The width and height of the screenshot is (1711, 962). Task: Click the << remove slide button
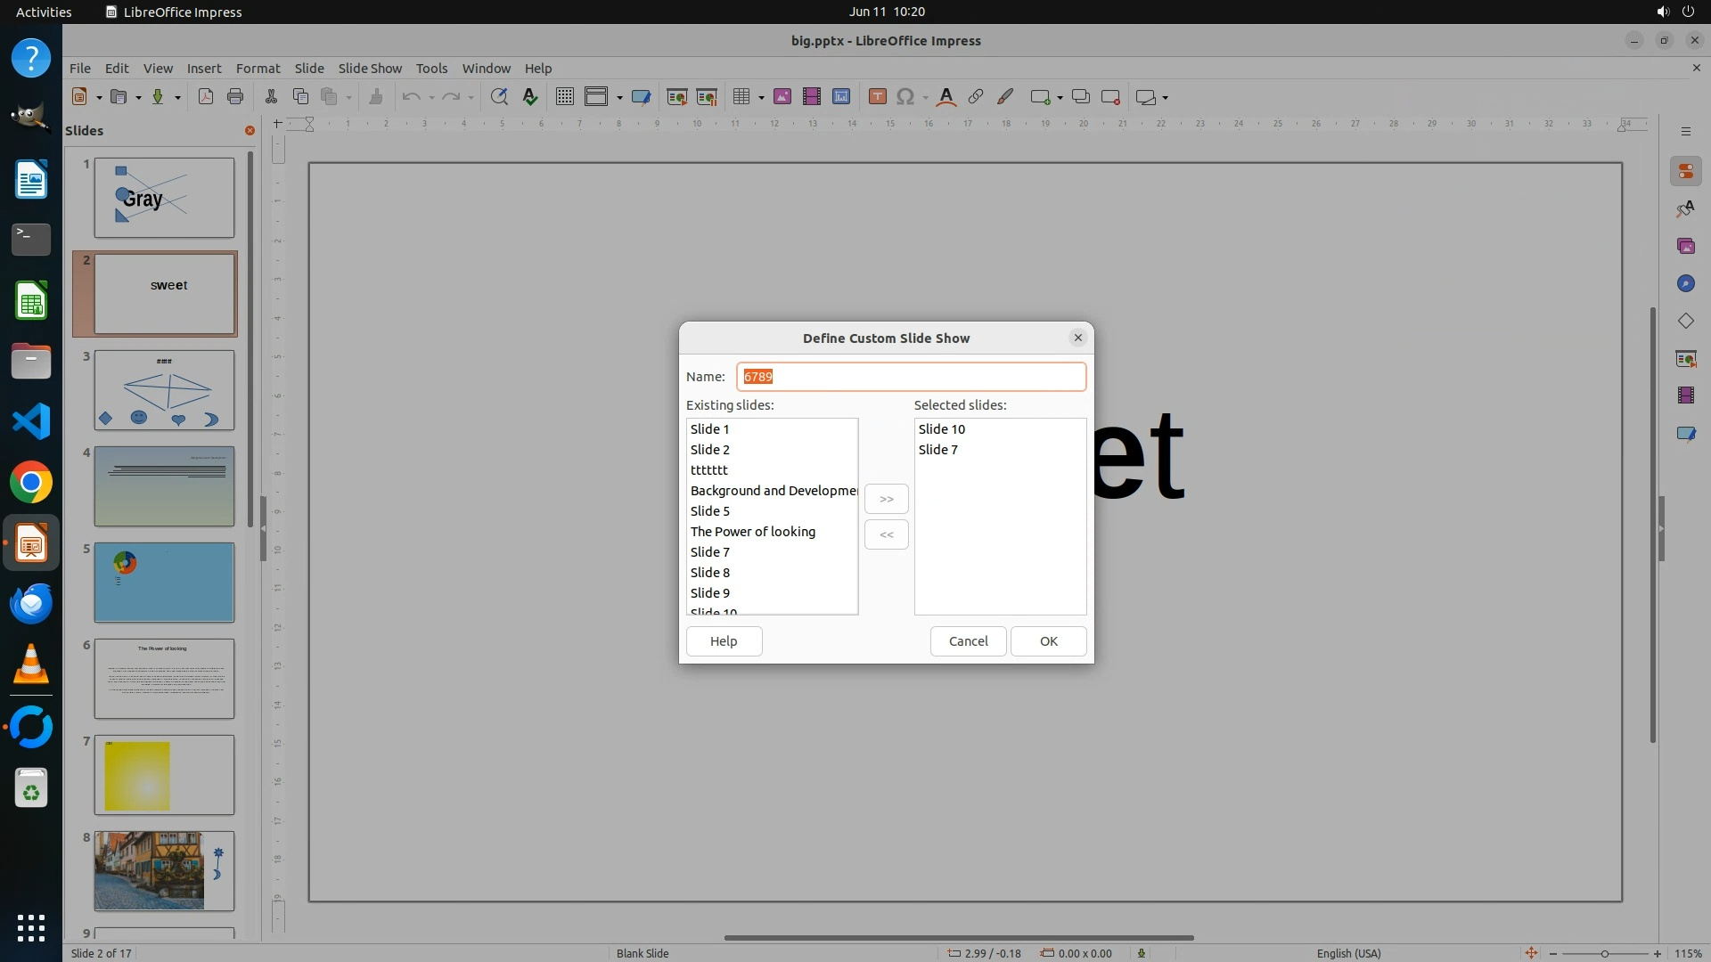tap(886, 534)
